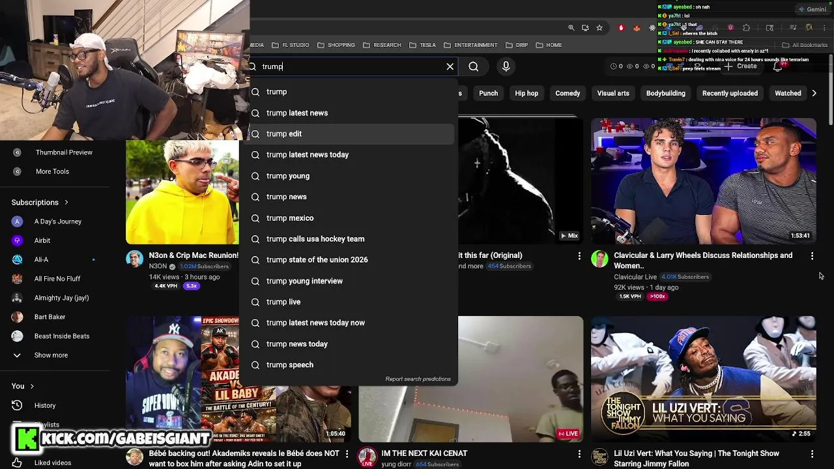
Task: Open SHOPPING bookmark folder
Action: (x=336, y=45)
